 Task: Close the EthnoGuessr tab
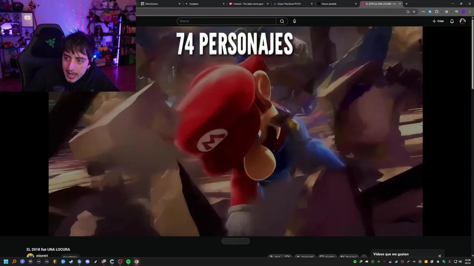coord(180,4)
